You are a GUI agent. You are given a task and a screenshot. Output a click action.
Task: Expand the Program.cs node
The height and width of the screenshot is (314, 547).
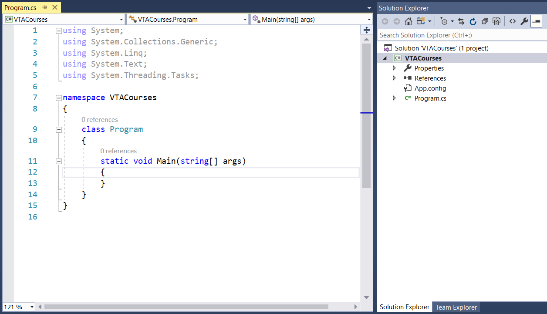point(394,98)
